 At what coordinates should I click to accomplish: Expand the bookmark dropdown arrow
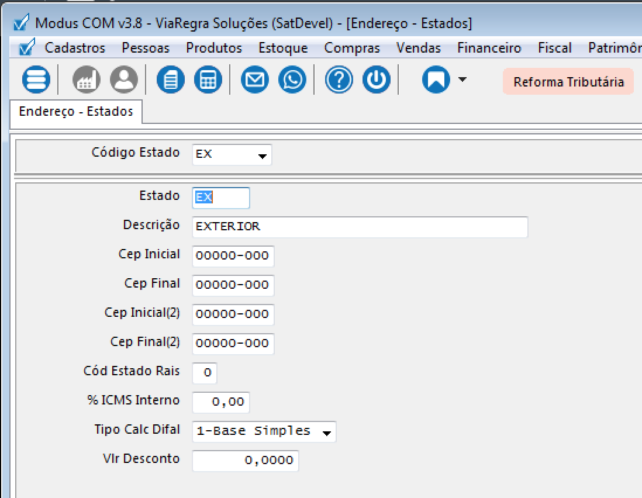point(462,79)
